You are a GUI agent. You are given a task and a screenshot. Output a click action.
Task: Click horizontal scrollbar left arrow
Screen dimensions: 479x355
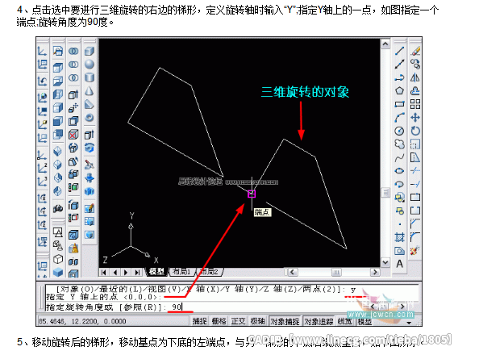tap(293, 272)
